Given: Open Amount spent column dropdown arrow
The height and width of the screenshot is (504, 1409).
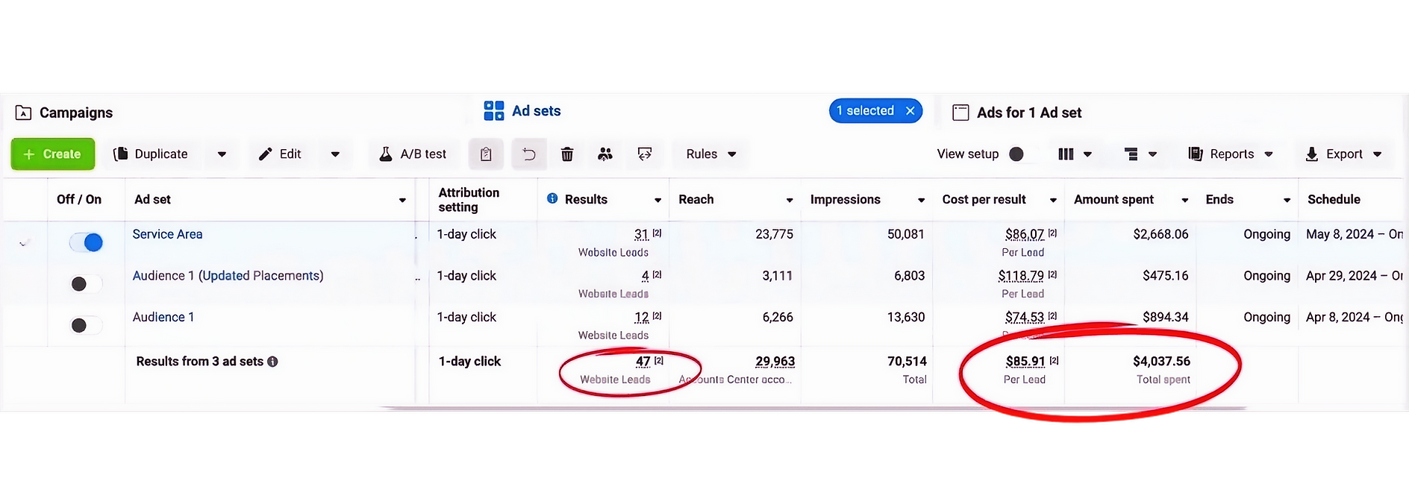Looking at the screenshot, I should pyautogui.click(x=1184, y=200).
